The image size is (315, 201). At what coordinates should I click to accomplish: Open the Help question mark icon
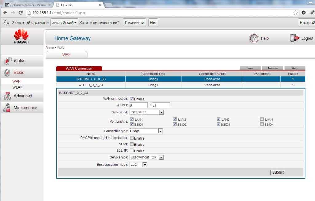(254, 38)
